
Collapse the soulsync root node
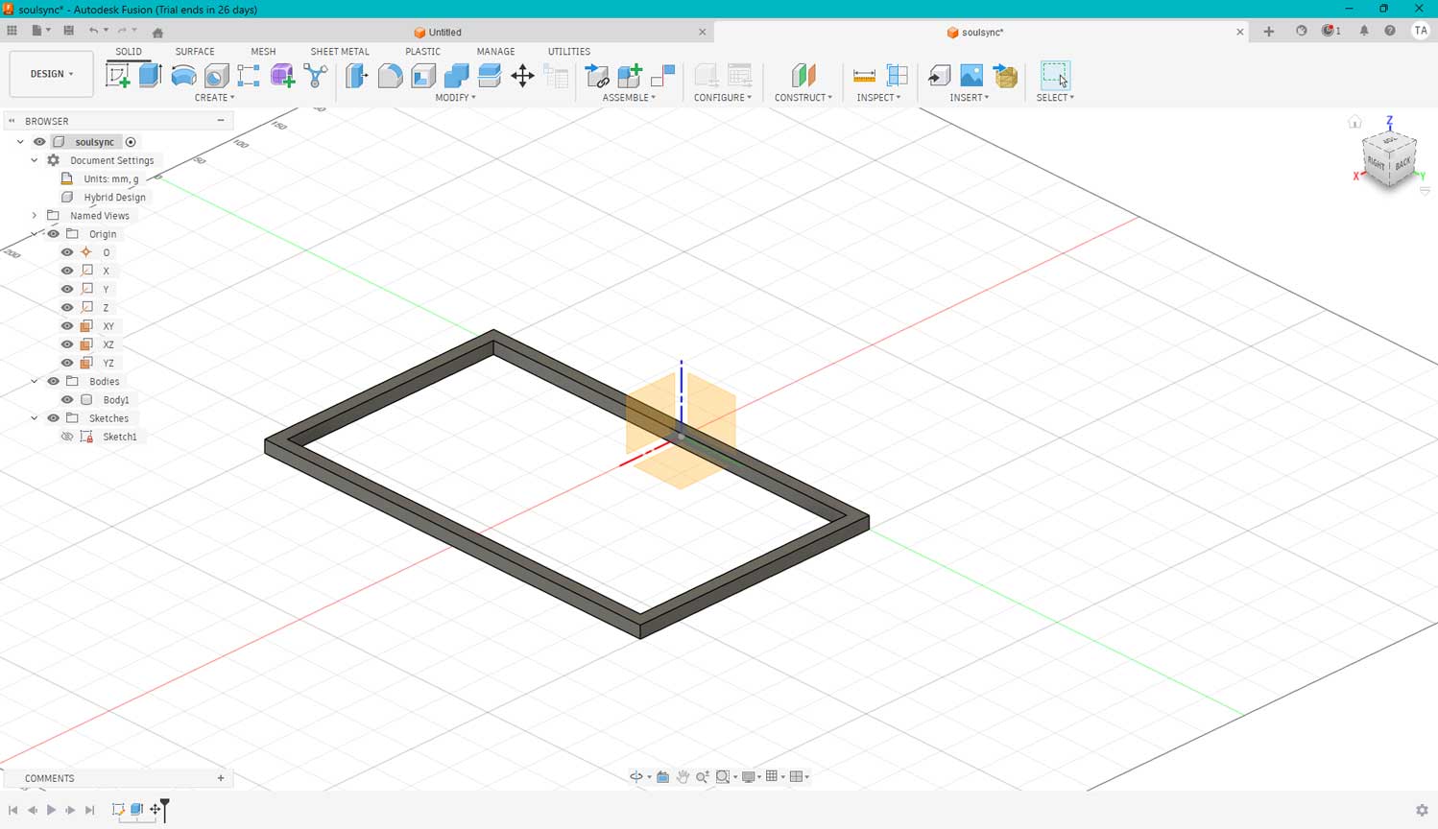pos(20,142)
